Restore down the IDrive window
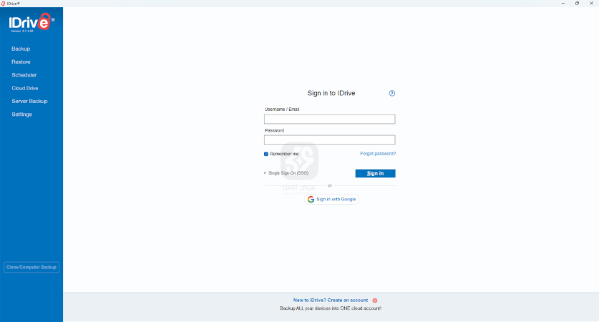599x322 pixels. pos(577,4)
